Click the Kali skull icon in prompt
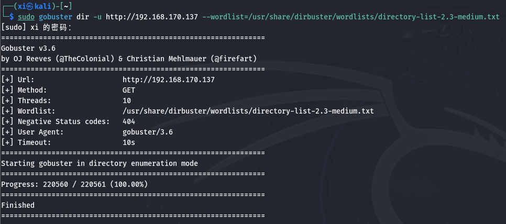The height and width of the screenshot is (224, 506). pos(30,6)
